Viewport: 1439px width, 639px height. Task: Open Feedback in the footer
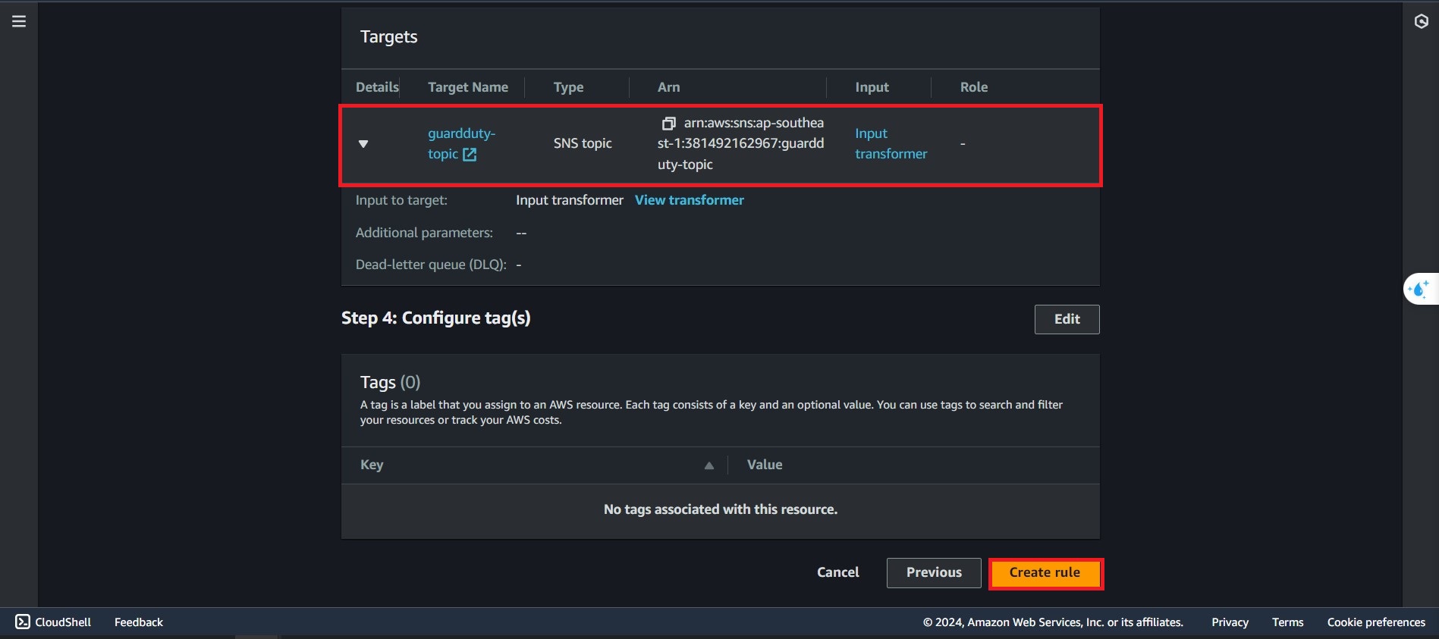[139, 622]
